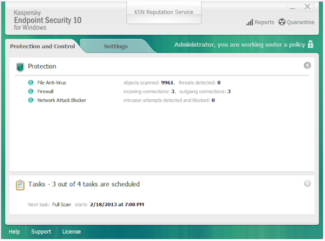Click the green Protection shield icon
Image resolution: width=325 pixels, height=241 pixels.
tap(20, 67)
